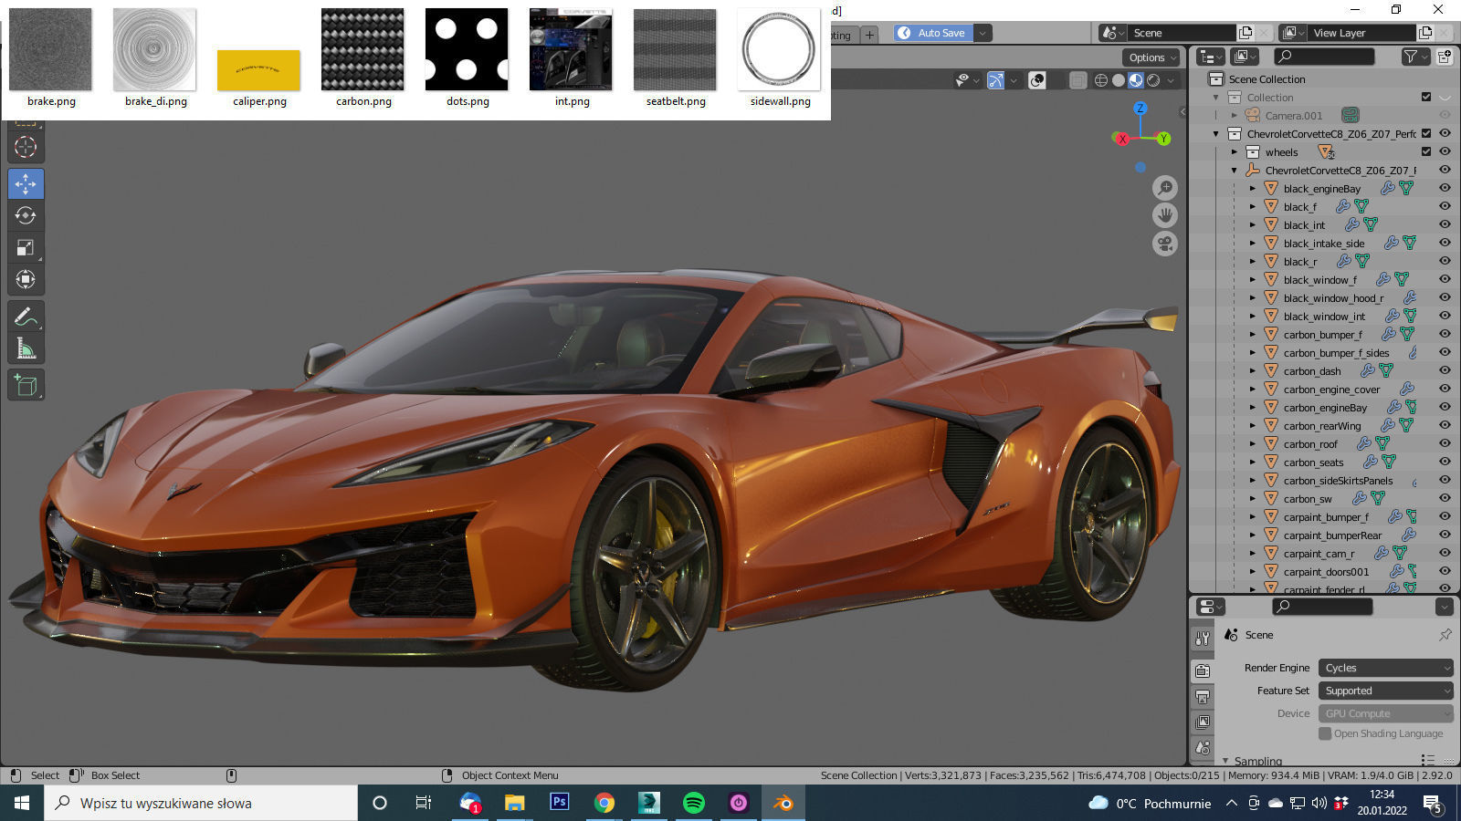Click the viewport pan hand icon

pyautogui.click(x=1165, y=215)
